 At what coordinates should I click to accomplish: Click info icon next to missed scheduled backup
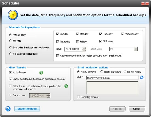pos(66,86)
